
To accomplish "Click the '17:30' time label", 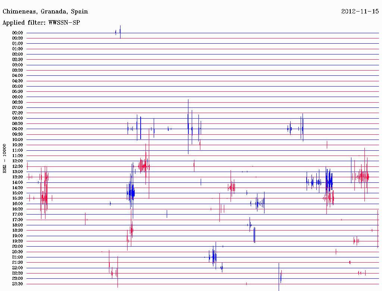I will tap(18, 220).
